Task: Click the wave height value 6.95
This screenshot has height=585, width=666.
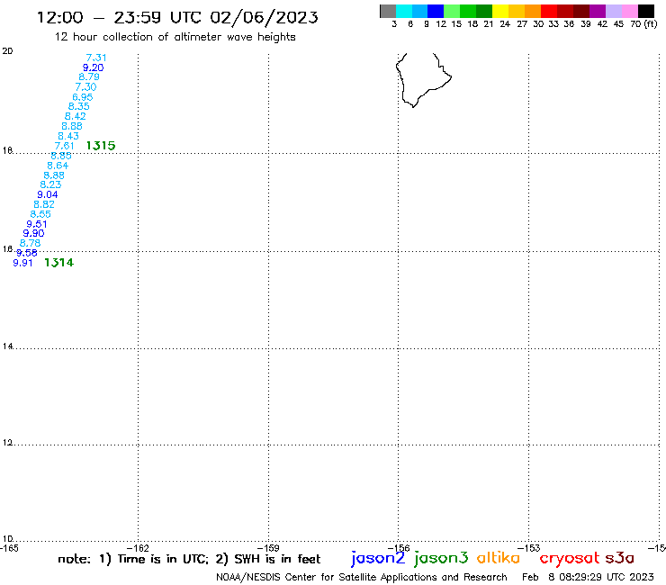Action: coord(83,97)
